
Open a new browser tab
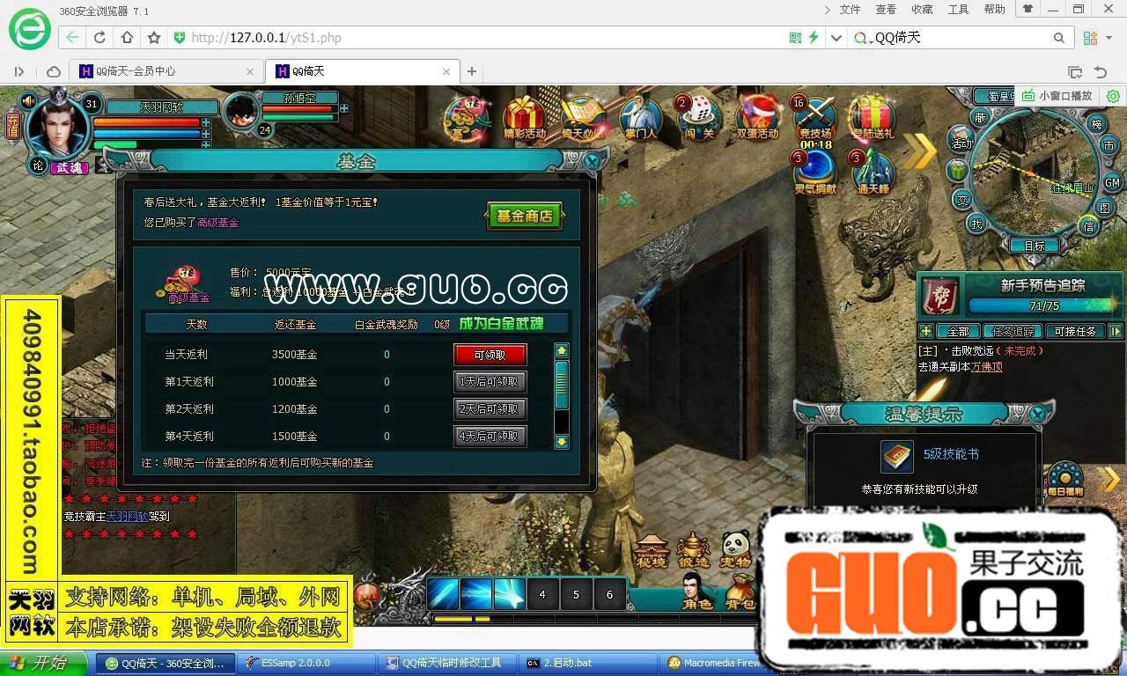[x=472, y=71]
